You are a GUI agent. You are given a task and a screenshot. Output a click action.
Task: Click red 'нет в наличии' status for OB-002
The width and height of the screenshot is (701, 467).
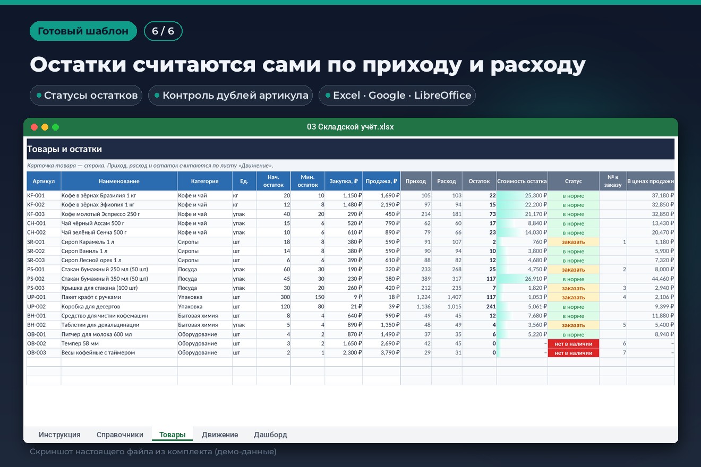574,344
